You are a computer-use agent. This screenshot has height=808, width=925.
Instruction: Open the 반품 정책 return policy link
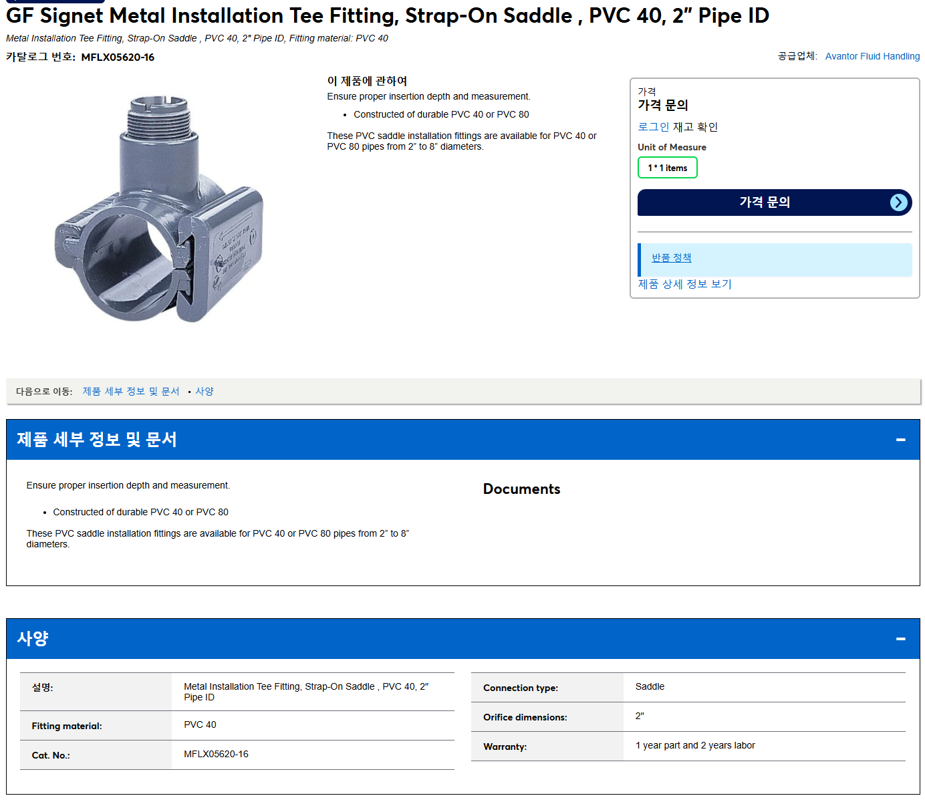coord(671,258)
